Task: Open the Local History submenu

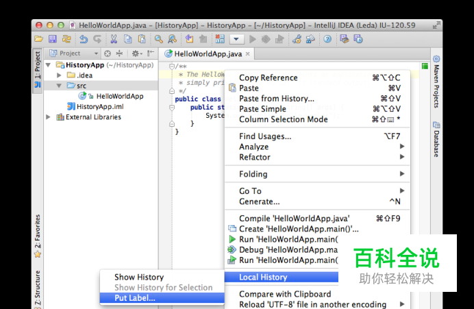Action: coord(282,277)
